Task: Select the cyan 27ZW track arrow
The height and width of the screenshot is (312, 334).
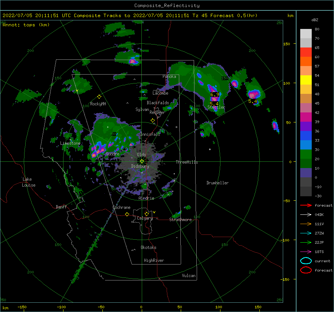Action: click(306, 233)
